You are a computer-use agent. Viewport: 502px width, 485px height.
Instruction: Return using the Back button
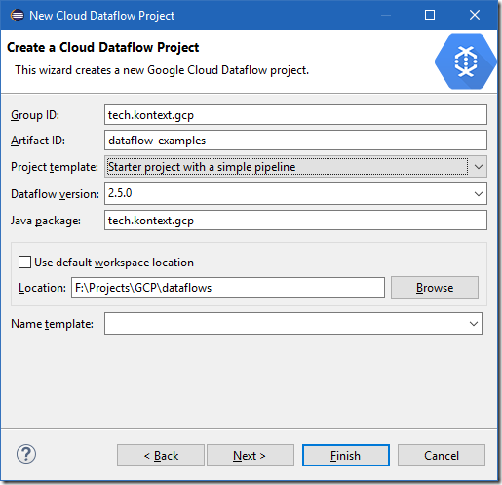tap(161, 456)
